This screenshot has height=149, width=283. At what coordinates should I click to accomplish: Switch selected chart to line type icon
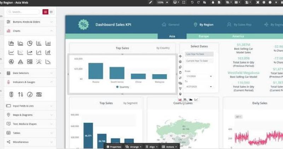coord(196,100)
